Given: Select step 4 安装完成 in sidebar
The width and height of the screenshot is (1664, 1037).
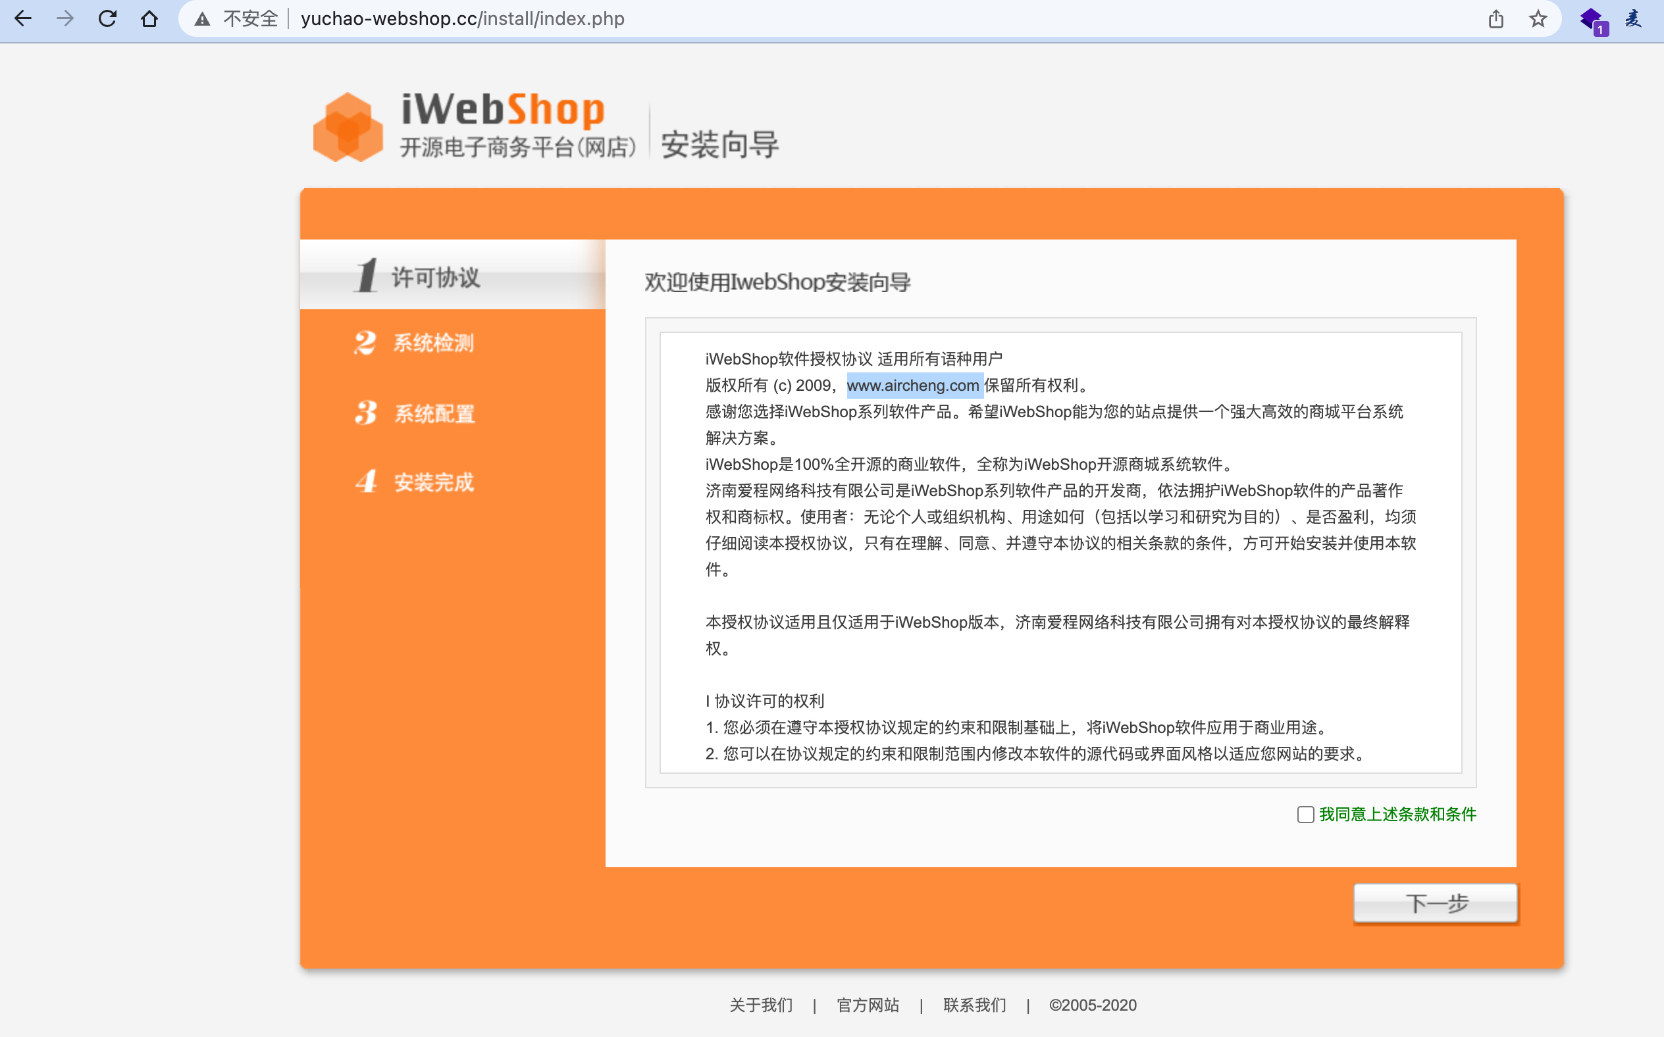Looking at the screenshot, I should pos(433,482).
